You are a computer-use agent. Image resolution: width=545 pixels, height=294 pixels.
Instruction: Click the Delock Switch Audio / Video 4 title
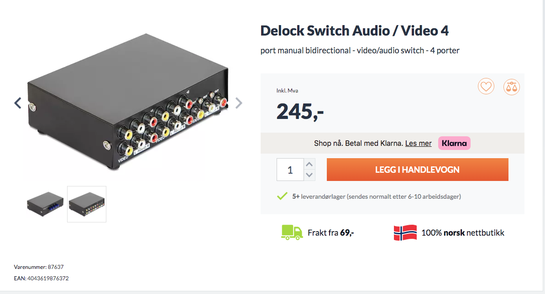[x=354, y=31]
